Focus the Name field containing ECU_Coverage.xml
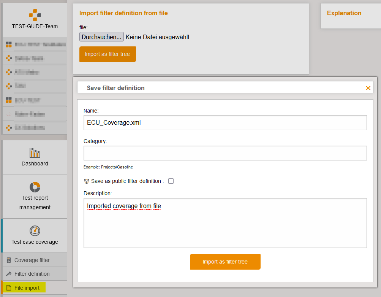The width and height of the screenshot is (381, 297). pyautogui.click(x=225, y=123)
